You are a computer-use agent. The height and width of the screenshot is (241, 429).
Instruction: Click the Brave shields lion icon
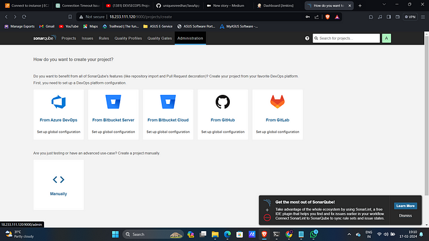(327, 17)
